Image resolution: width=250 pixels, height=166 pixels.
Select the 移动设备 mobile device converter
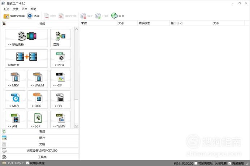click(26, 38)
